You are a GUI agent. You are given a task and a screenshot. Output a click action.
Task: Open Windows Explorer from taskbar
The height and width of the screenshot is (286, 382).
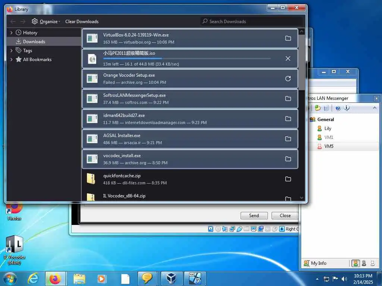pos(79,279)
